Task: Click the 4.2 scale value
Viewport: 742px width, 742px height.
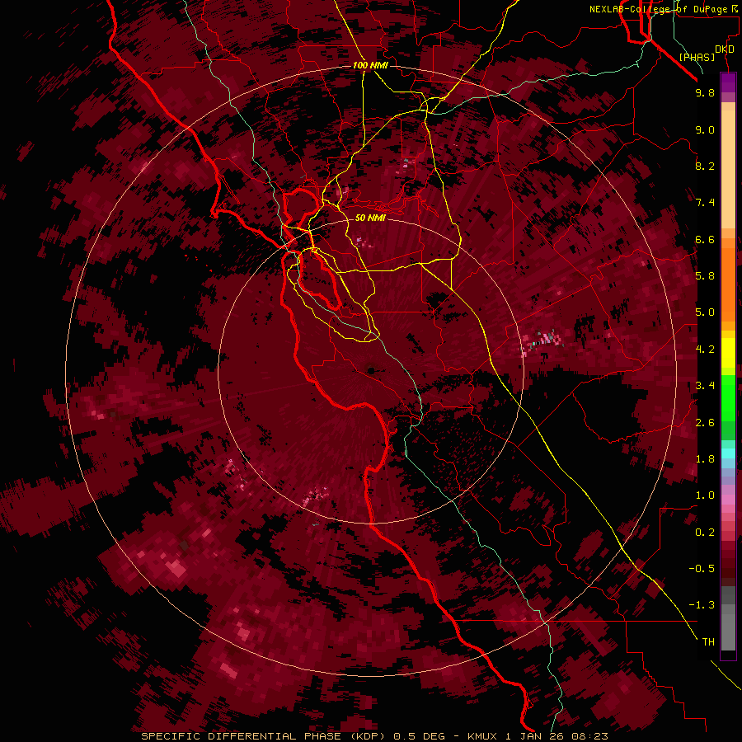Action: (x=705, y=350)
